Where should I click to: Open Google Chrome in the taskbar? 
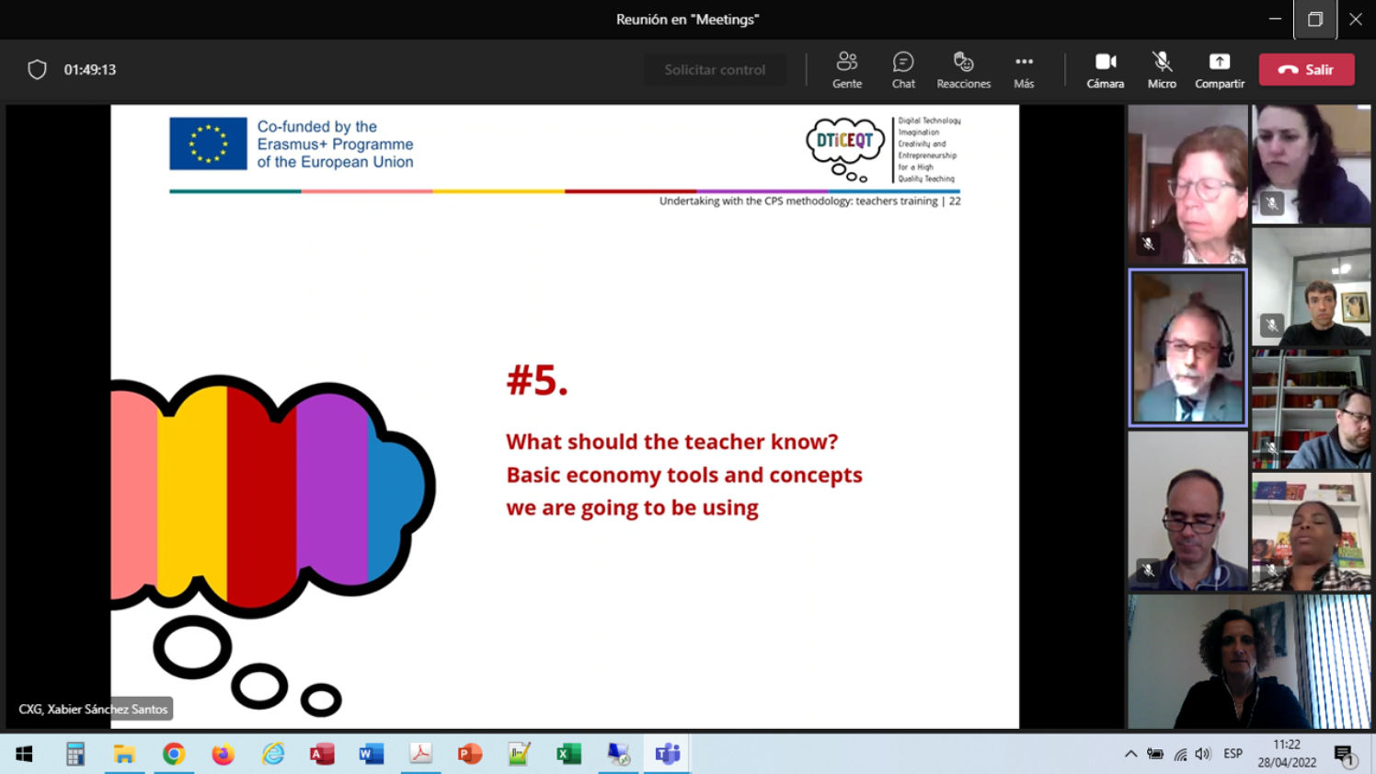[x=173, y=755]
